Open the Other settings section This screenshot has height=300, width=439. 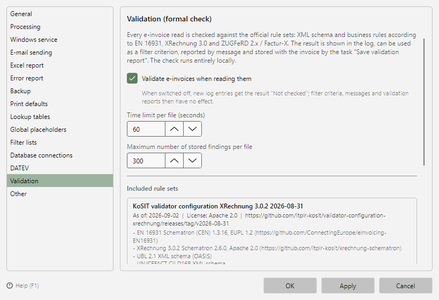click(60, 194)
